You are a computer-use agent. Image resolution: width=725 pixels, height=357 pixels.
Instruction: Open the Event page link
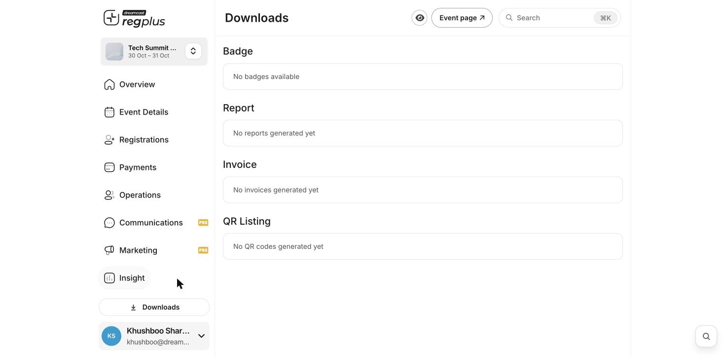pos(462,18)
